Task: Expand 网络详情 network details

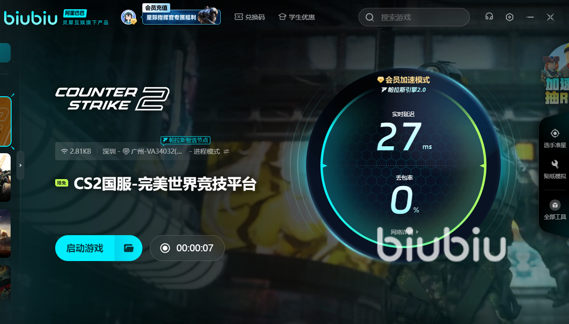Action: click(404, 232)
